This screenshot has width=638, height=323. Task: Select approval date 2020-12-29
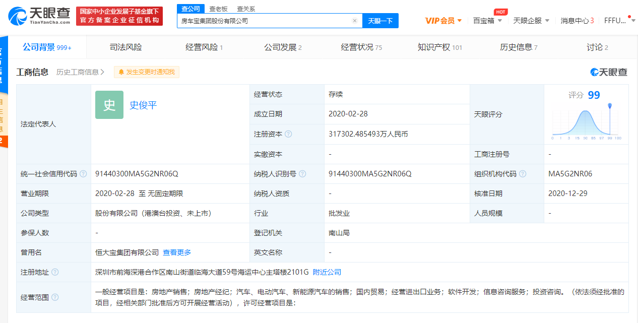coord(568,193)
